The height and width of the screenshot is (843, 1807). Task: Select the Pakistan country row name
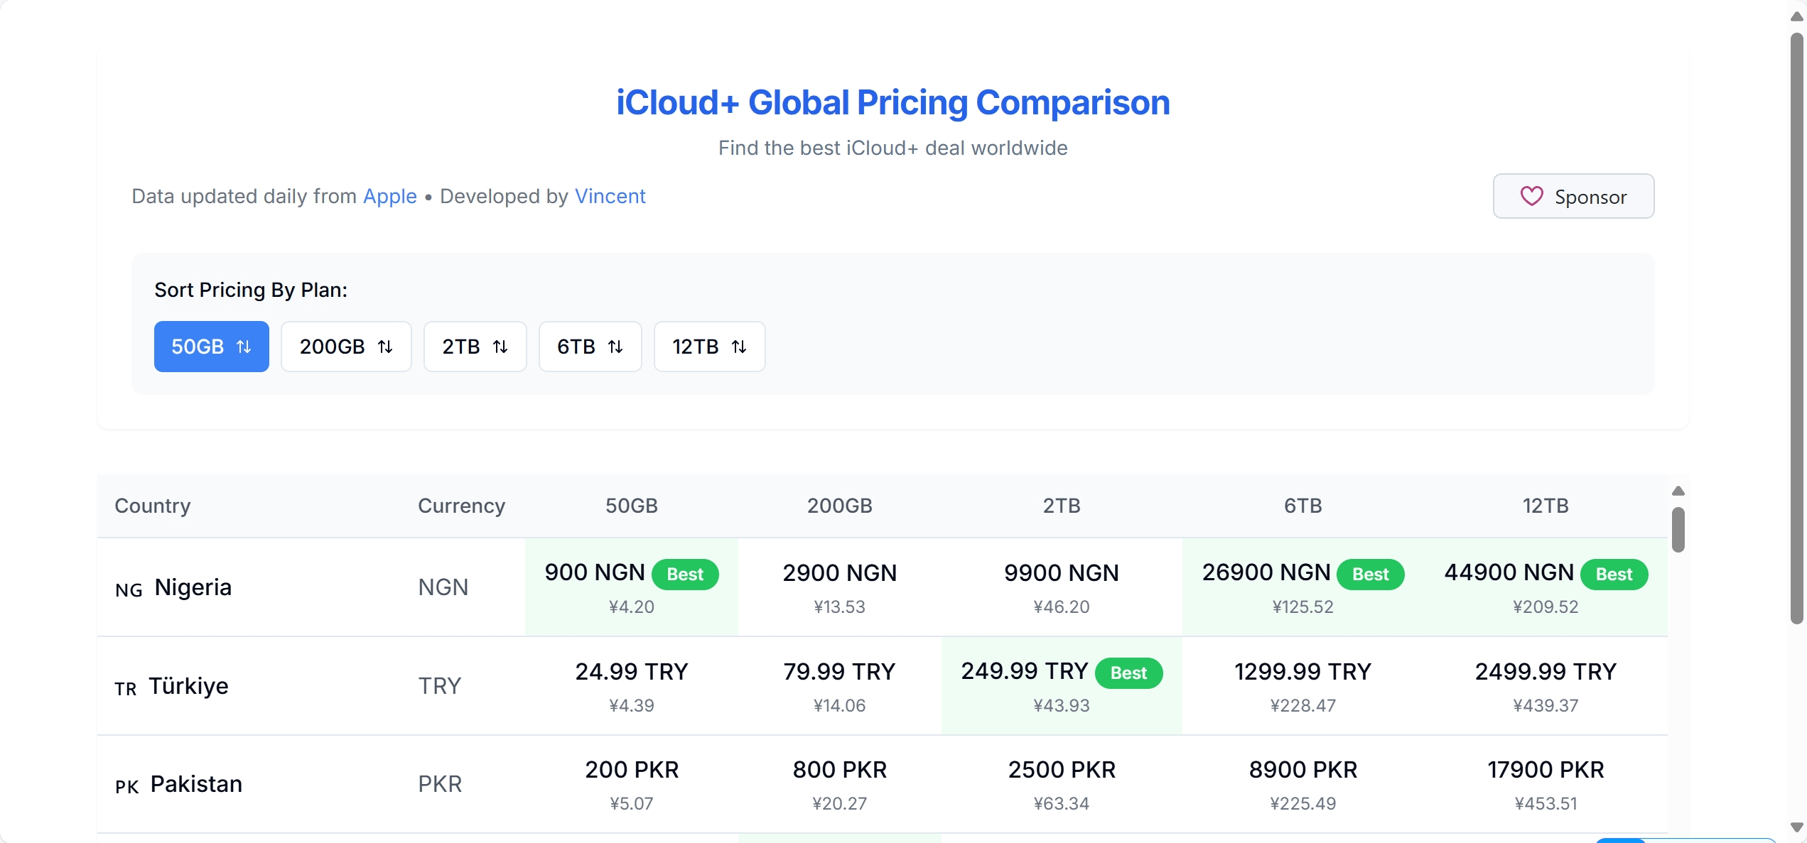tap(196, 784)
